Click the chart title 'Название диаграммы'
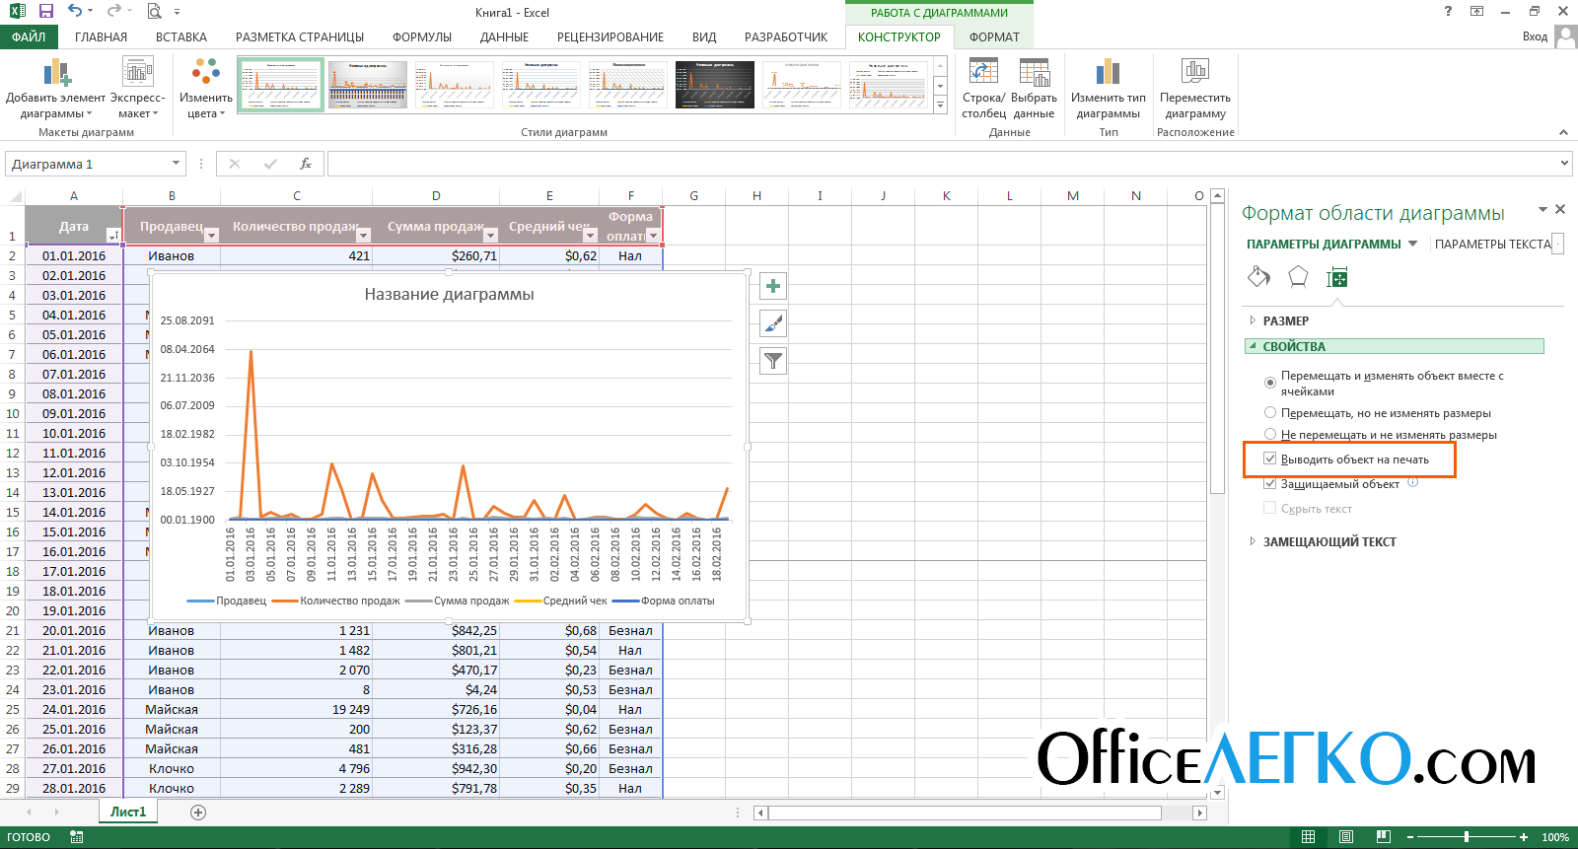This screenshot has width=1578, height=849. pyautogui.click(x=450, y=294)
